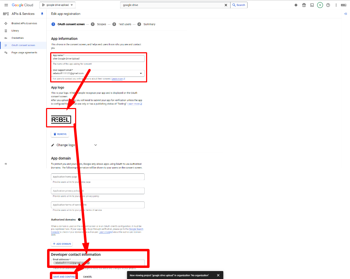Click the Google Cloud logo
The image size is (350, 279).
pos(22,5)
